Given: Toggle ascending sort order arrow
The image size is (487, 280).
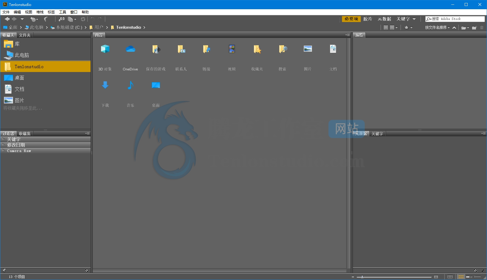Looking at the screenshot, I should pos(454,28).
